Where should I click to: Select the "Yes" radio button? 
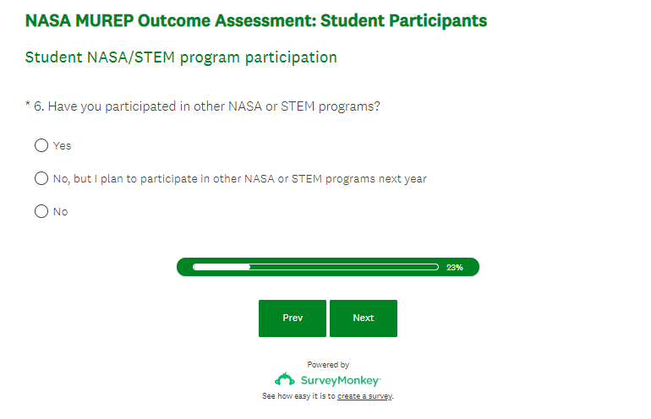[x=41, y=145]
